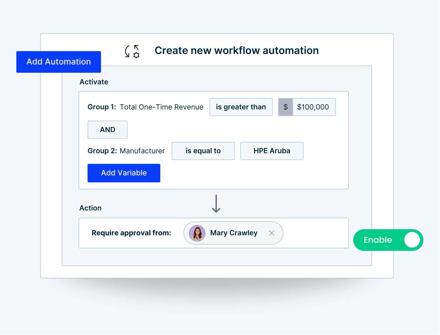440x335 pixels.
Task: Click Mary Crawley's avatar photo
Action: [197, 233]
